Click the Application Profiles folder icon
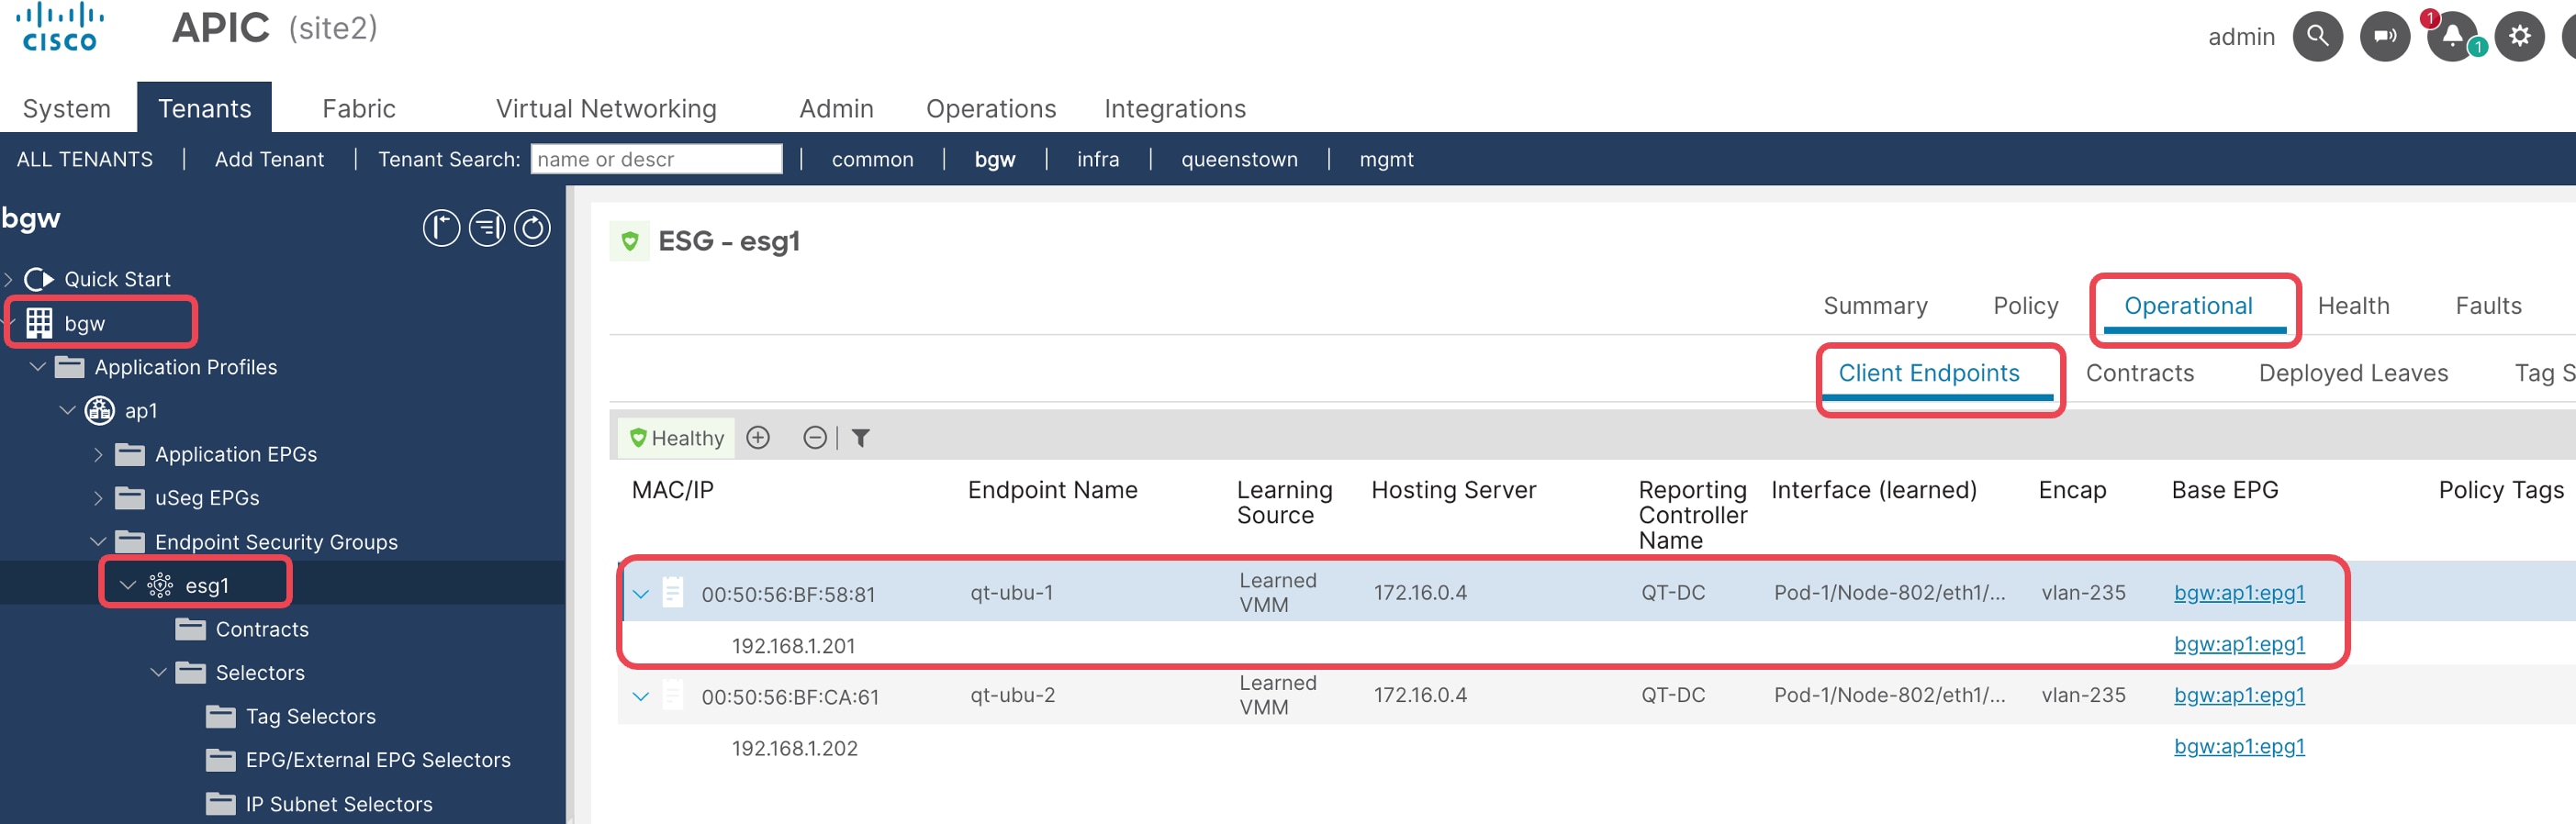 click(69, 367)
